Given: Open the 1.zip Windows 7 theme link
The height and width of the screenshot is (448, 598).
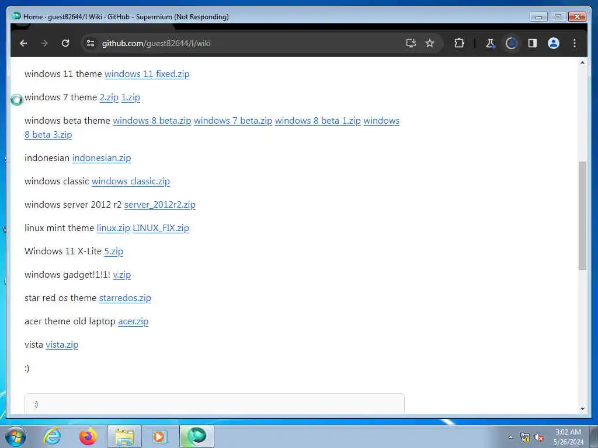Looking at the screenshot, I should click(x=130, y=97).
